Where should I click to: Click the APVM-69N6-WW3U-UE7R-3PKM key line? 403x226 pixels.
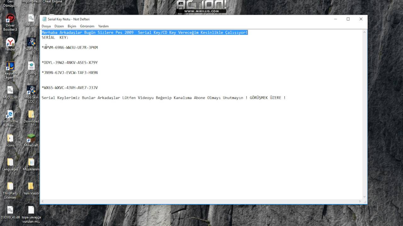pyautogui.click(x=70, y=47)
